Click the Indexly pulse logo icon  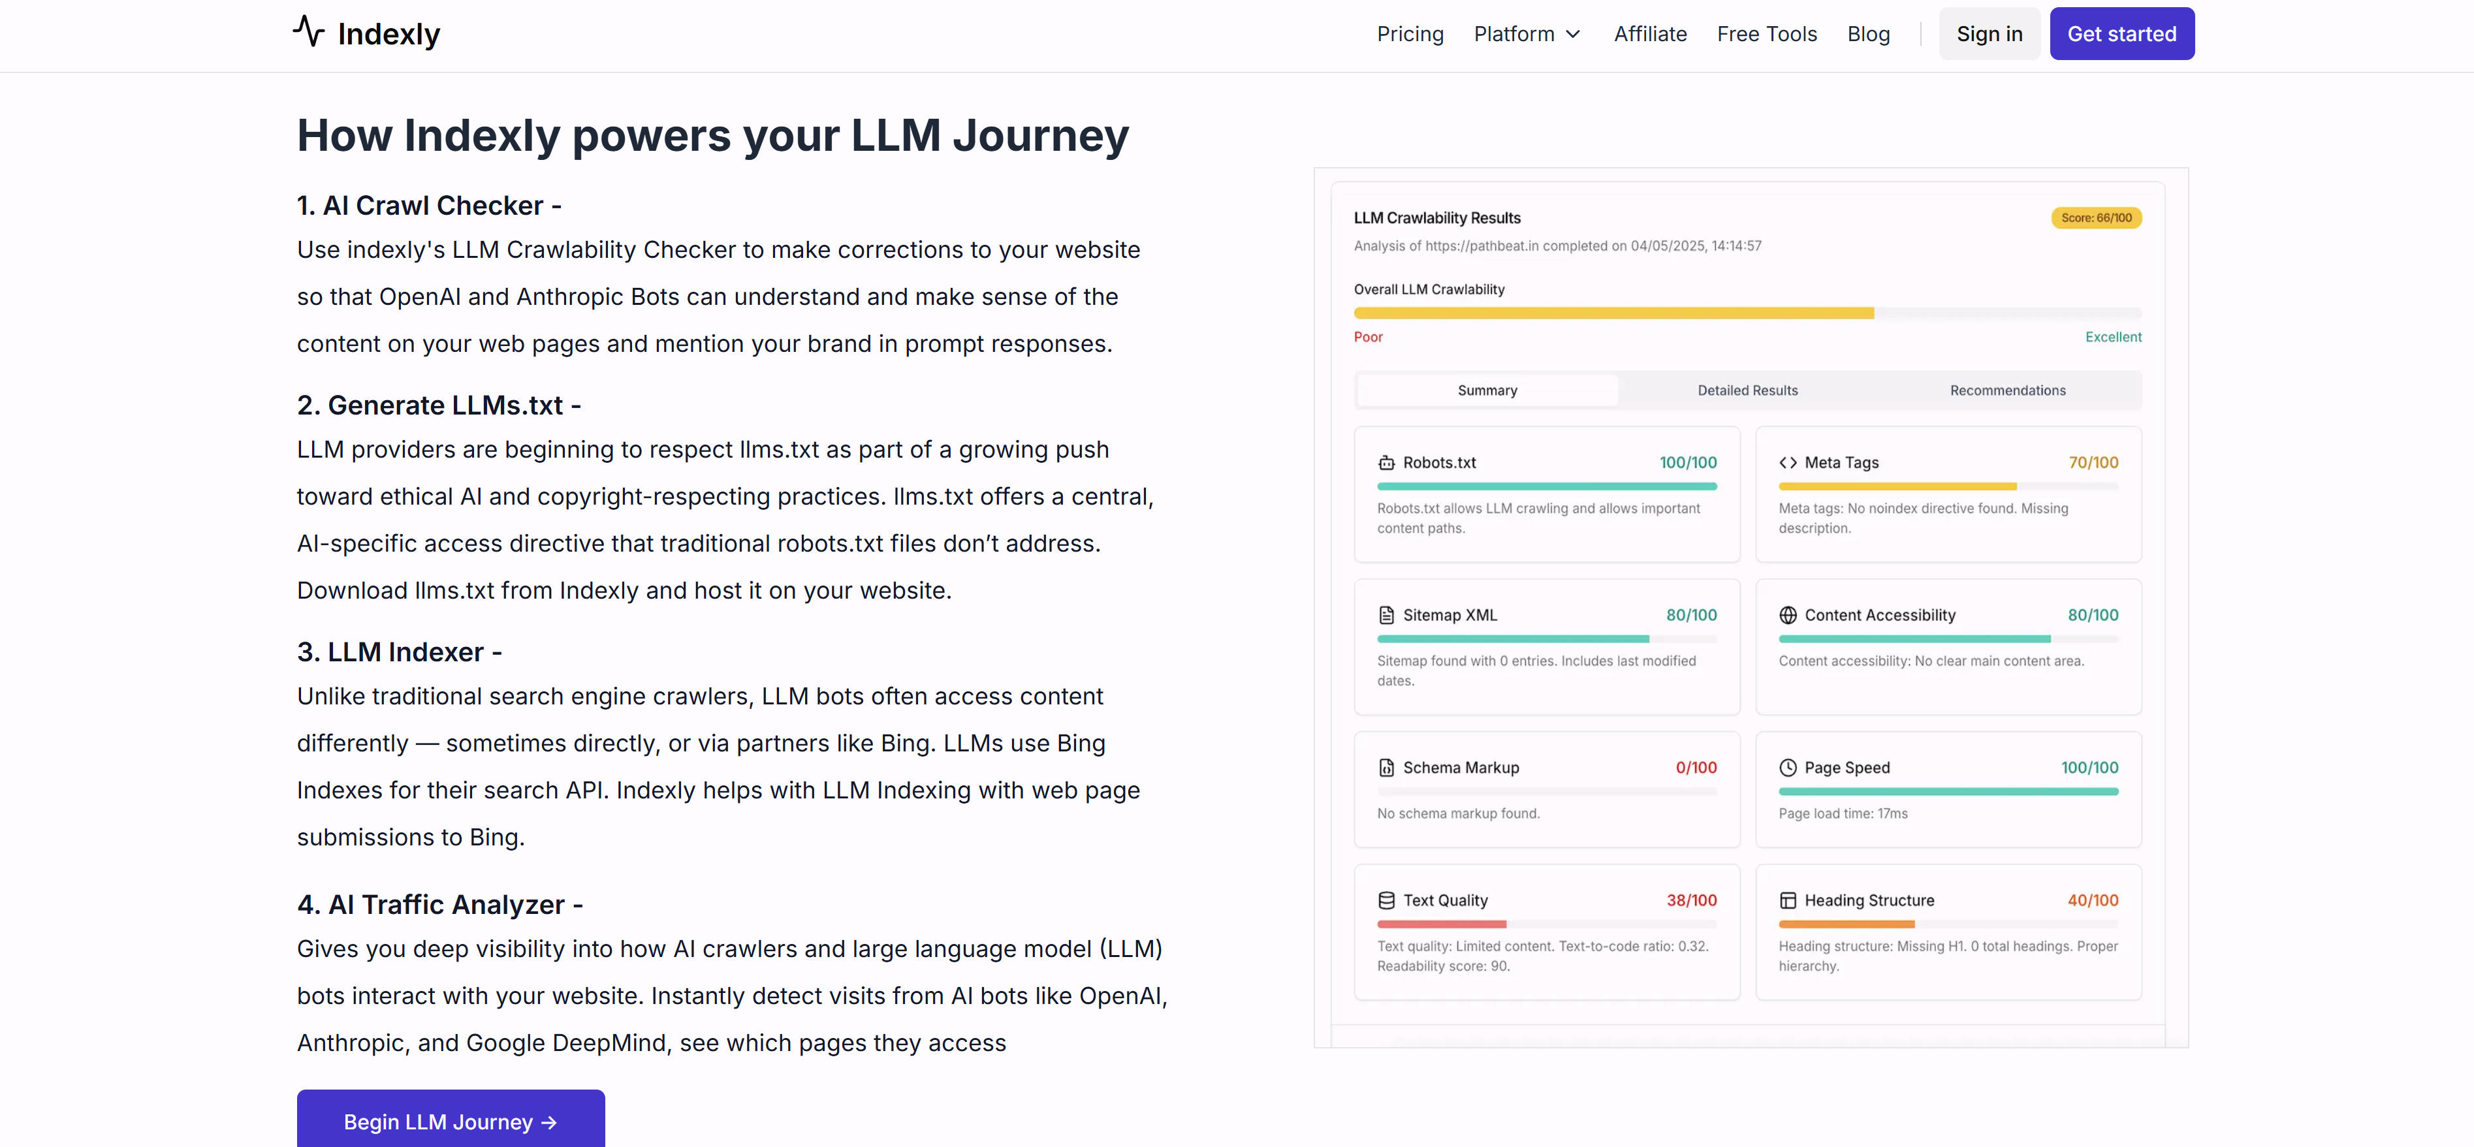tap(308, 31)
